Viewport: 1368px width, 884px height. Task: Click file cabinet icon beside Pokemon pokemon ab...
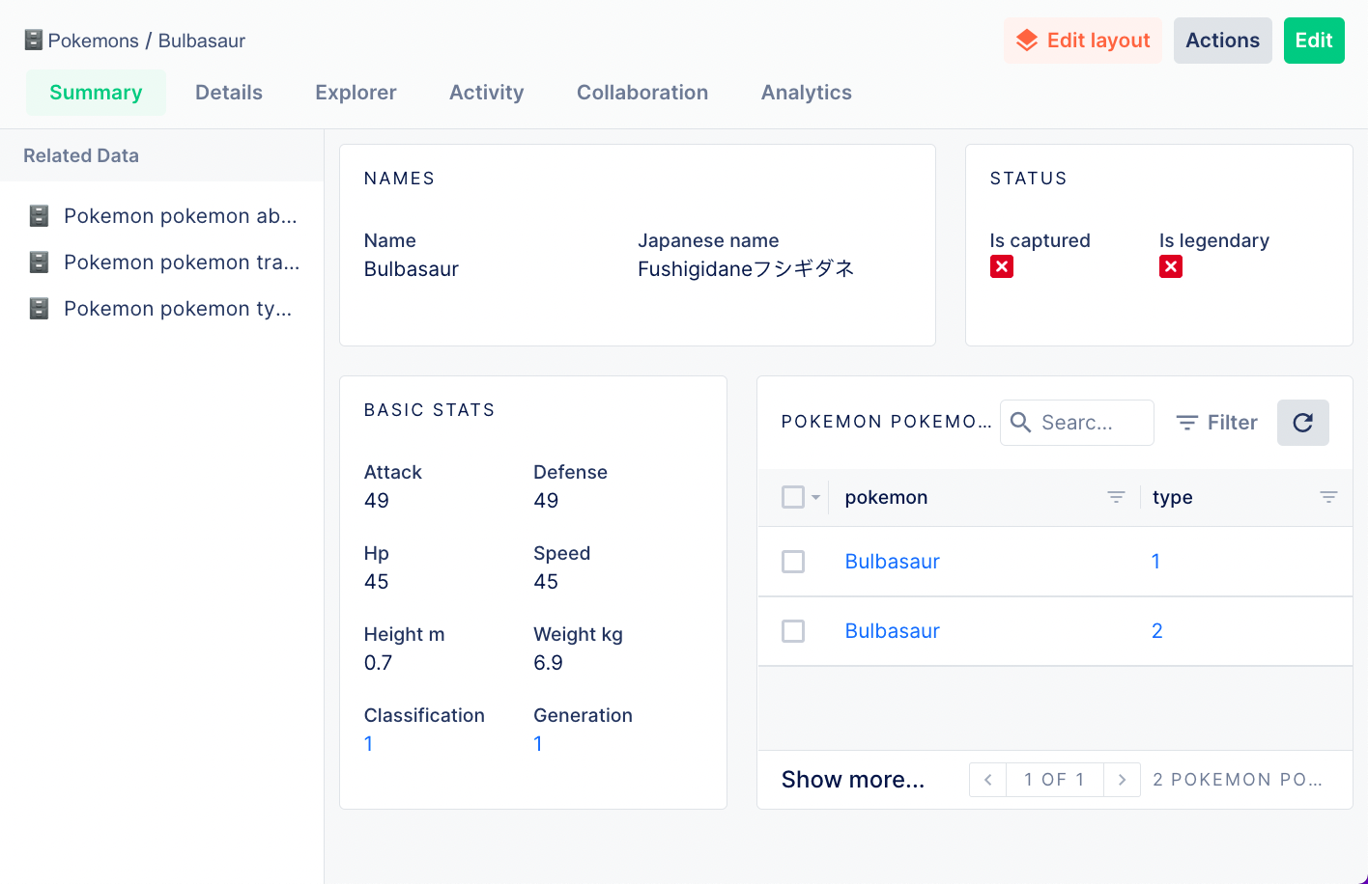click(x=39, y=215)
